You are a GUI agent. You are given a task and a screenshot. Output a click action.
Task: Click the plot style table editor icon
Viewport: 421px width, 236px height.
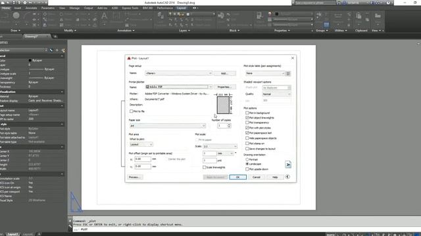(288, 73)
